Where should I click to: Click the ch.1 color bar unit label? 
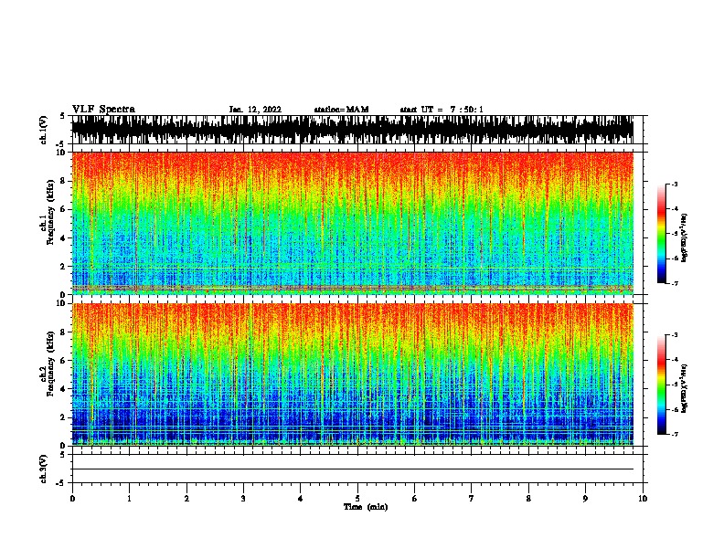click(x=685, y=237)
